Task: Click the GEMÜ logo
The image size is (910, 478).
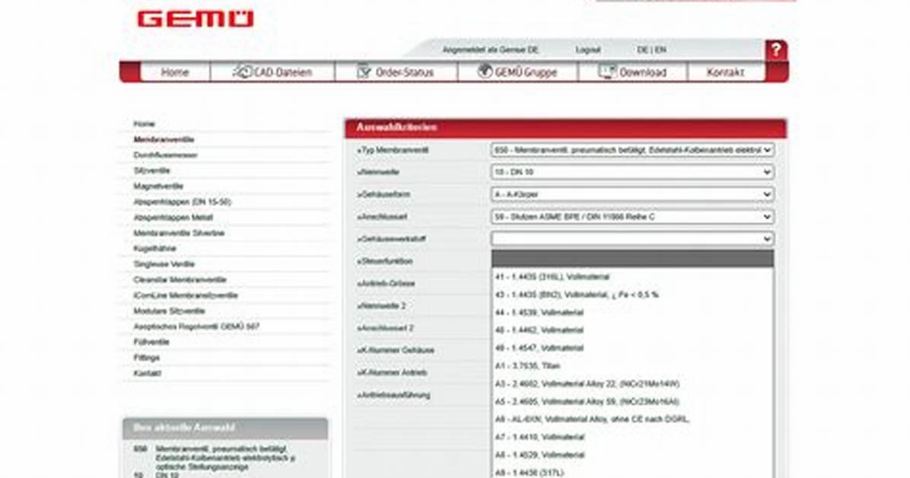Action: pyautogui.click(x=196, y=19)
